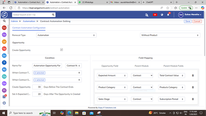Delete the Expected Amount mapping row
206x116 pixels.
193,75
